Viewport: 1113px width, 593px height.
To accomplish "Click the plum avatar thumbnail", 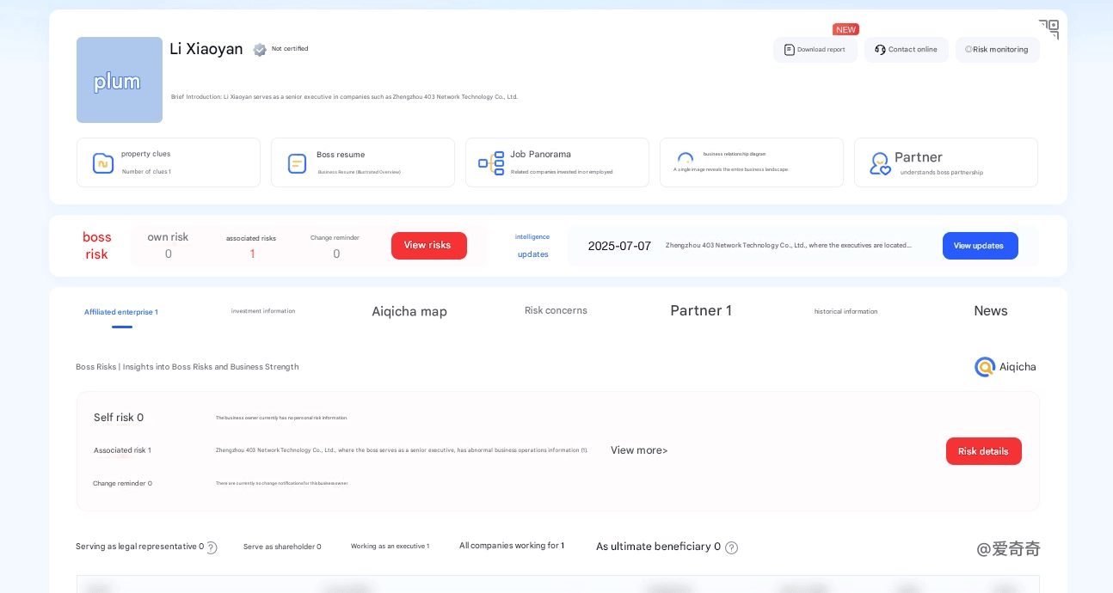I will click(120, 80).
